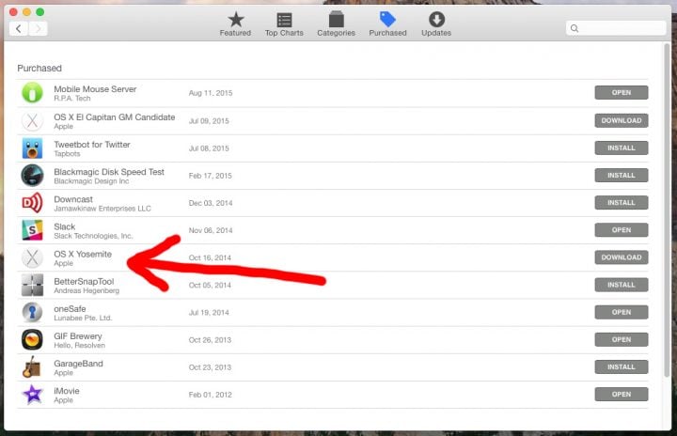Click developer 'Andreas Hegenberg'
677x436 pixels.
coord(87,291)
